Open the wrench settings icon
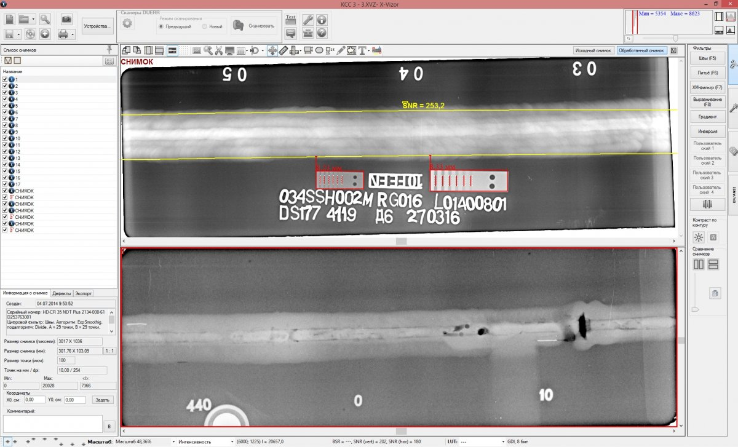 coord(308,20)
